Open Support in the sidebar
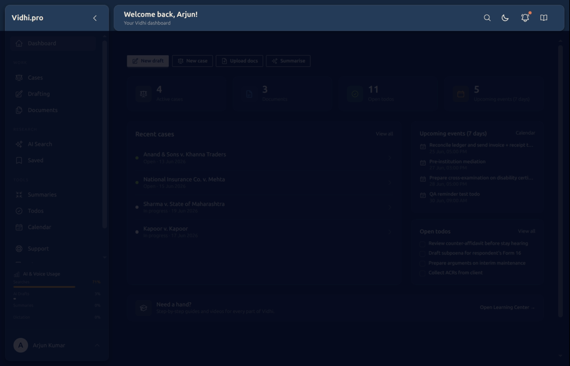This screenshot has height=366, width=570. [53, 249]
